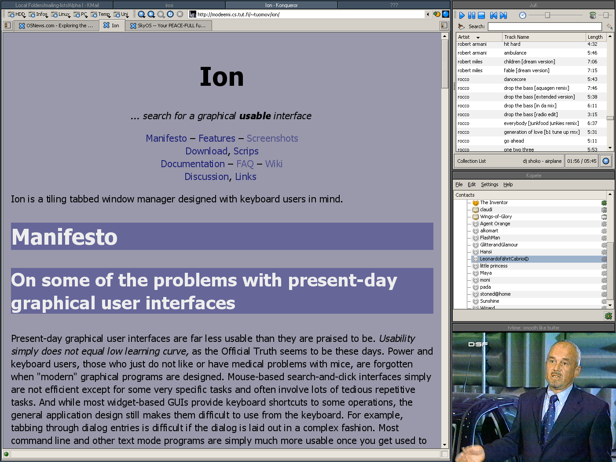Viewport: 616px width, 462px height.
Task: Stop playback in JuK
Action: point(481,15)
